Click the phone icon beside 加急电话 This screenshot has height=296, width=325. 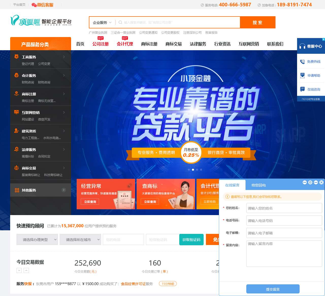pyautogui.click(x=259, y=5)
